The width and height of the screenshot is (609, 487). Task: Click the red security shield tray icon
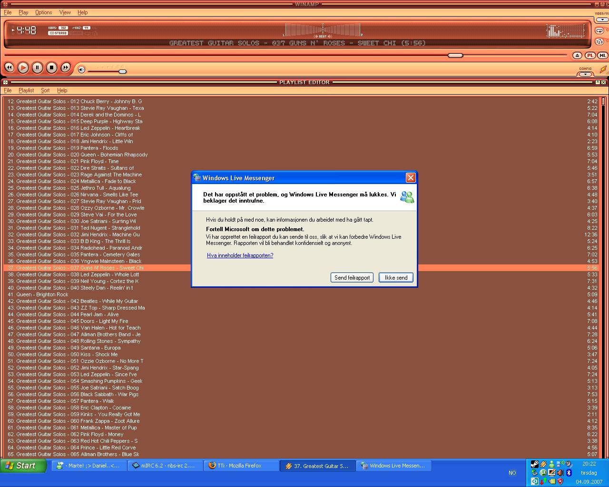click(560, 481)
